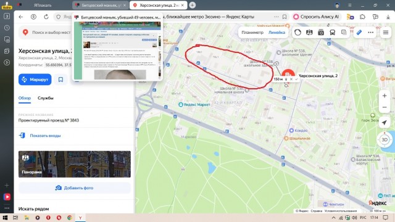Toggle the panoramas map layer icon

pos(309,33)
